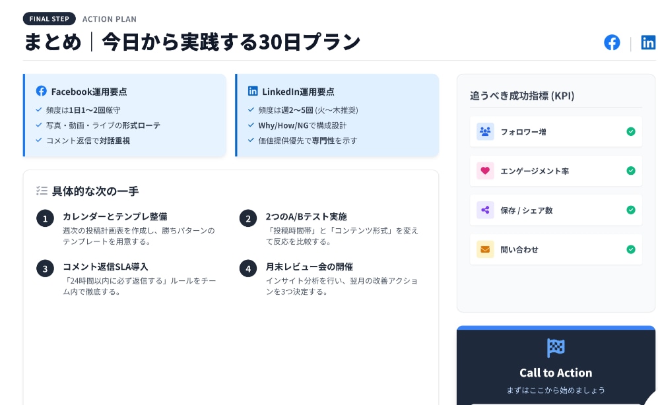Click the カレンダーとテンプレ整備 step title
Image resolution: width=658 pixels, height=405 pixels.
point(115,216)
